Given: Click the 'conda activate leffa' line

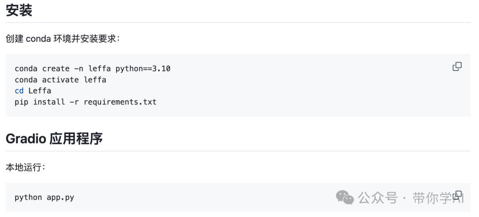Looking at the screenshot, I should pos(60,80).
